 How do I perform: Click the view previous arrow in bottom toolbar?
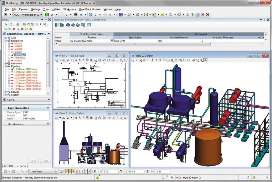5,171
